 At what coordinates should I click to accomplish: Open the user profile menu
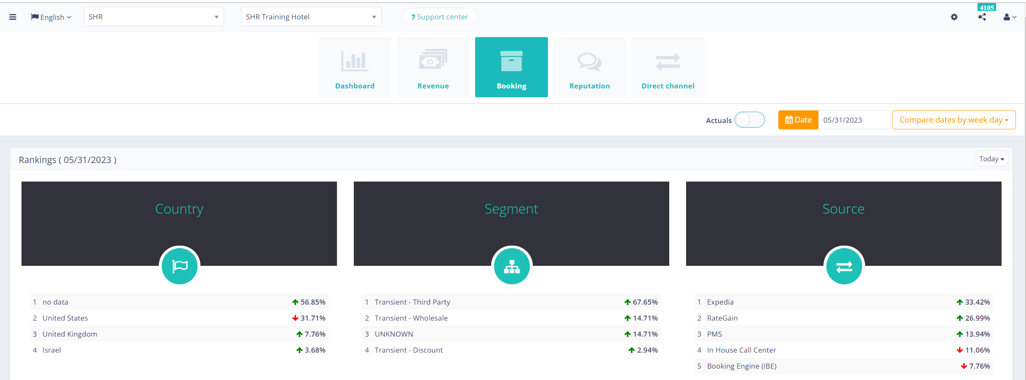[x=1010, y=17]
